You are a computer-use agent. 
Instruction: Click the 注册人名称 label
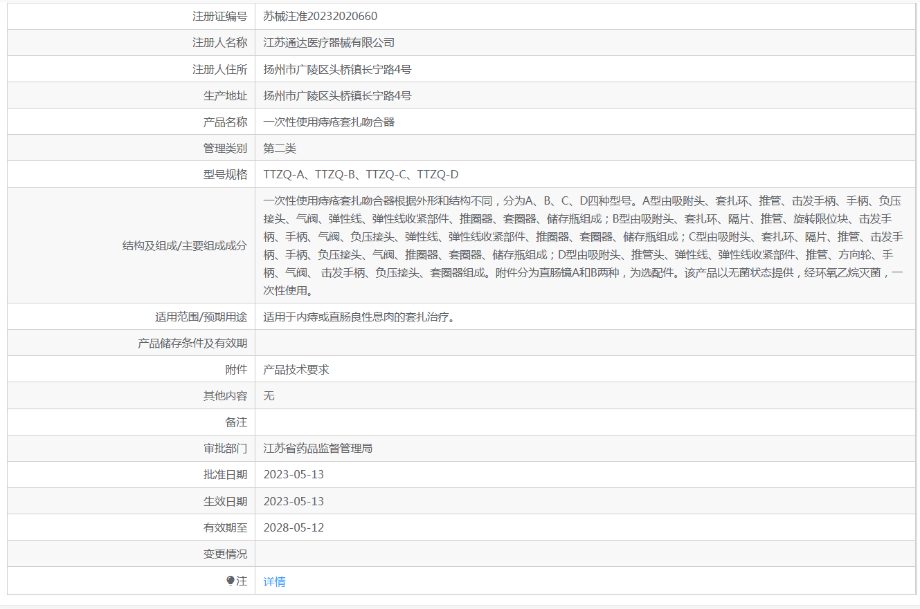(x=219, y=43)
